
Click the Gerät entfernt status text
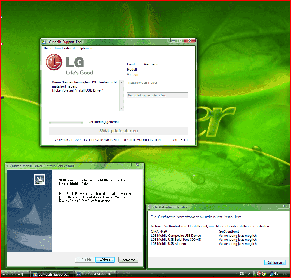click(229, 232)
